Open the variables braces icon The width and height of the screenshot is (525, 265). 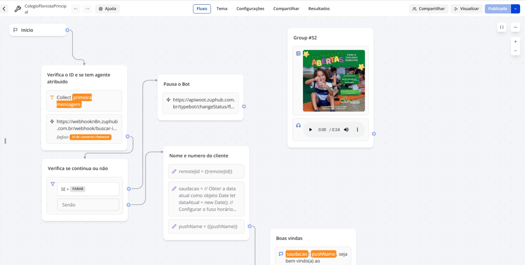point(502,27)
